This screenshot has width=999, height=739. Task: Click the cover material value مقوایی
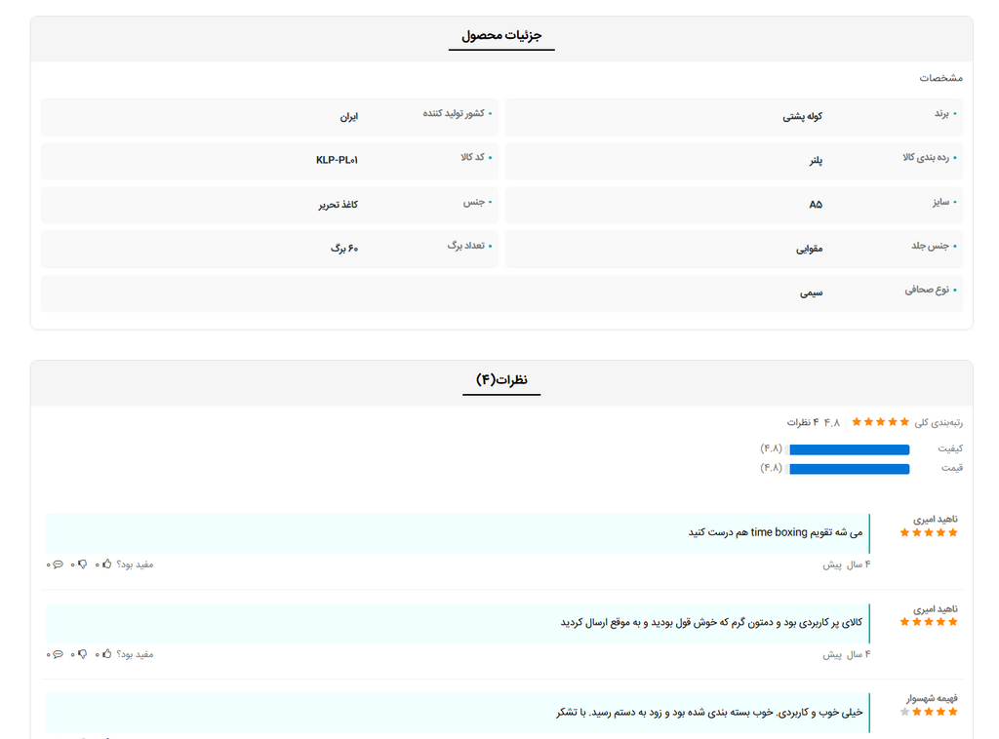[x=809, y=249]
